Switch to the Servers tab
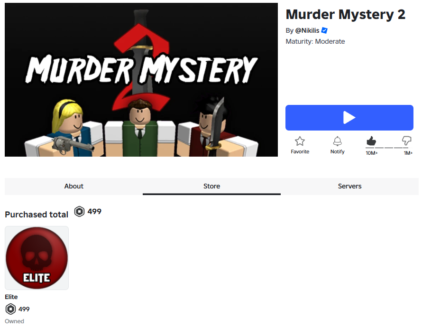This screenshot has width=422, height=328. coord(349,186)
